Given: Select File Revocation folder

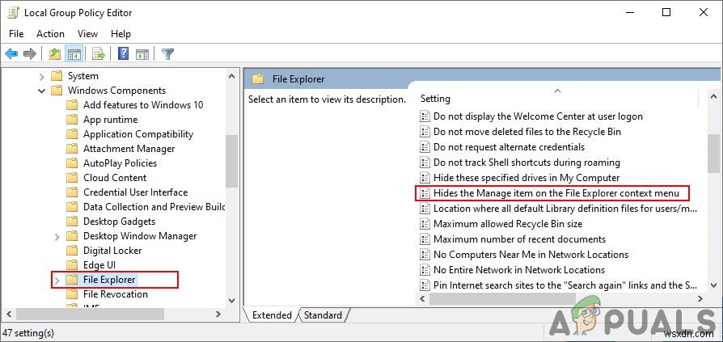Looking at the screenshot, I should 116,294.
